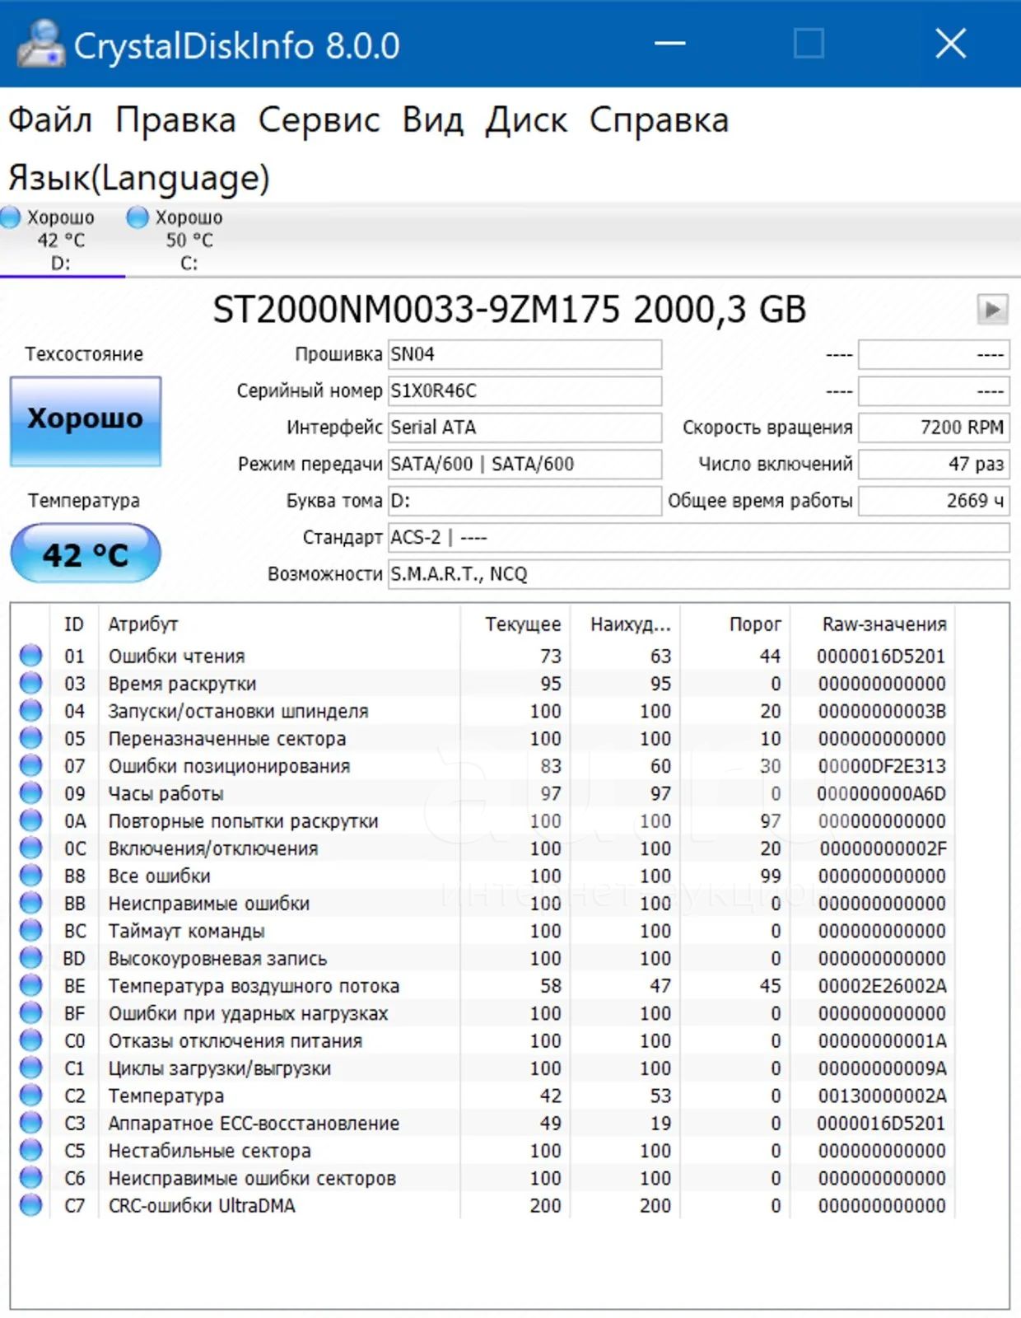Click the 42 °C temperature button
This screenshot has height=1318, width=1021.
click(86, 554)
